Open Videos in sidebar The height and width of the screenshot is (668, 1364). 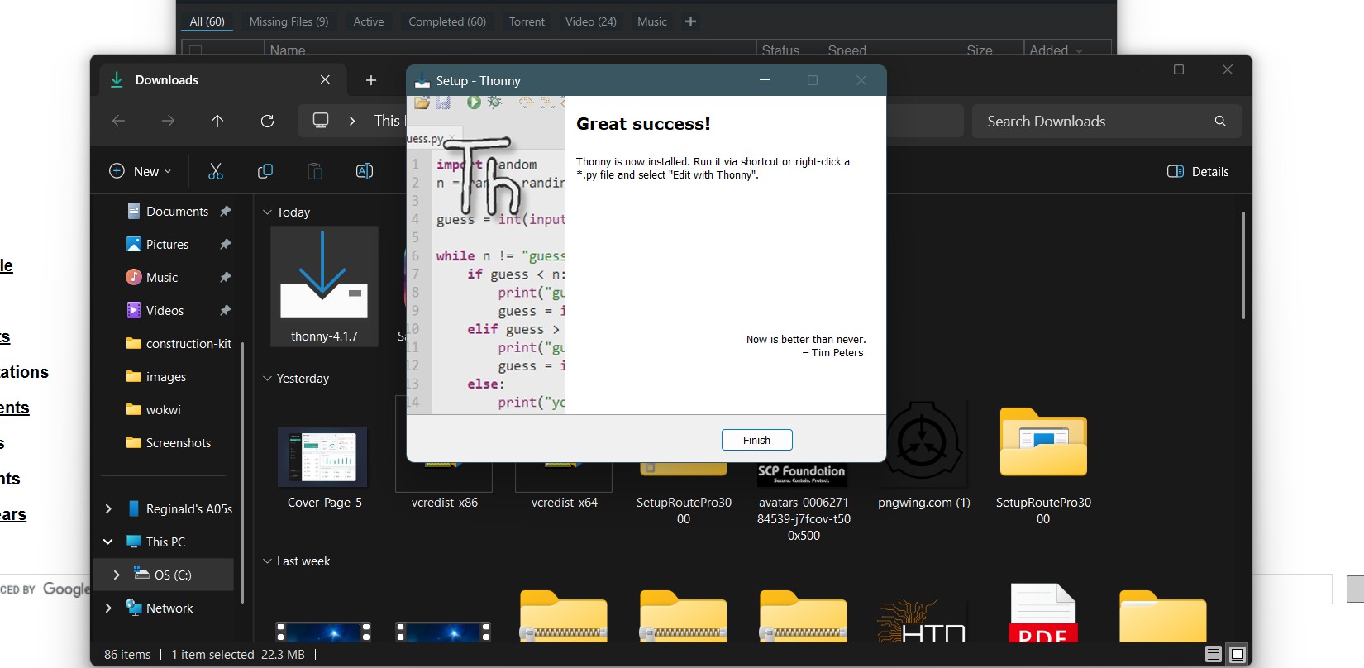coord(165,311)
